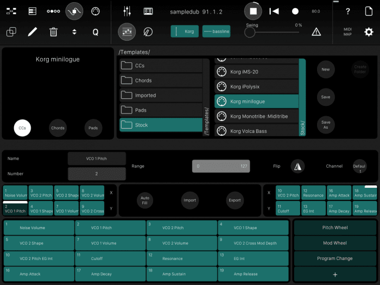380x285 pixels.
Task: Stop playback with the stop button
Action: point(253,11)
